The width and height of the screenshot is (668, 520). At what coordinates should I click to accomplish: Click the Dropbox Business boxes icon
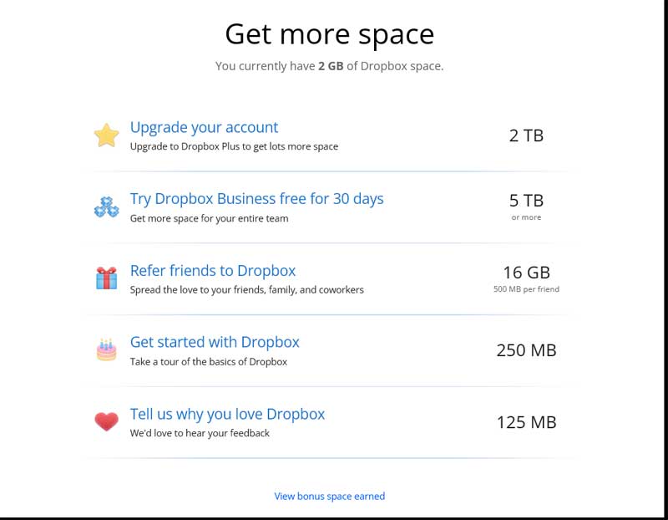(107, 206)
